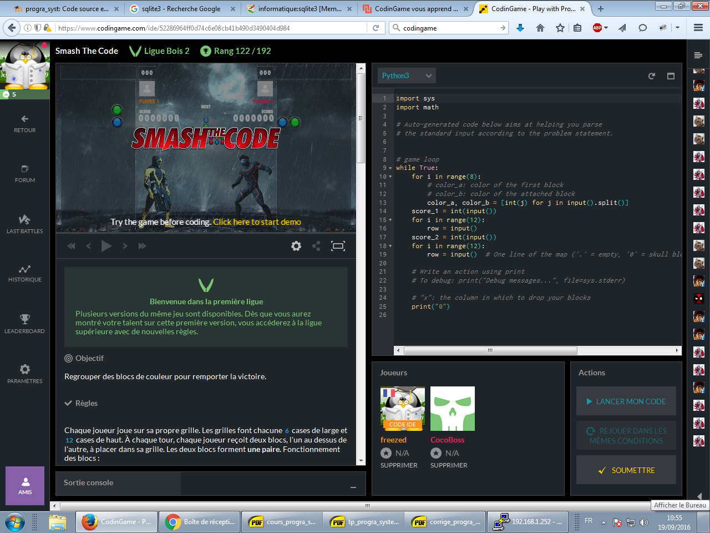The height and width of the screenshot is (533, 710).
Task: Share the replay
Action: [316, 246]
